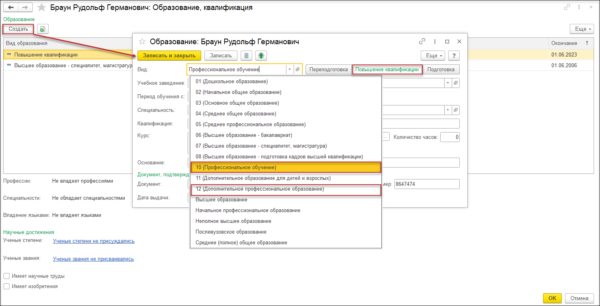The width and height of the screenshot is (600, 306).
Task: Click the Квалификация input field
Action: (x=420, y=123)
